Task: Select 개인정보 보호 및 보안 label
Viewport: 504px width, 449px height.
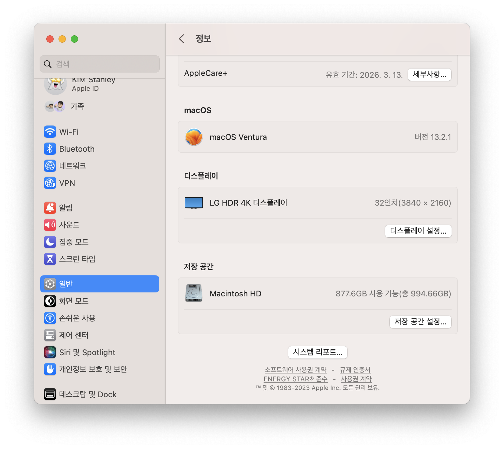Action: pos(93,369)
